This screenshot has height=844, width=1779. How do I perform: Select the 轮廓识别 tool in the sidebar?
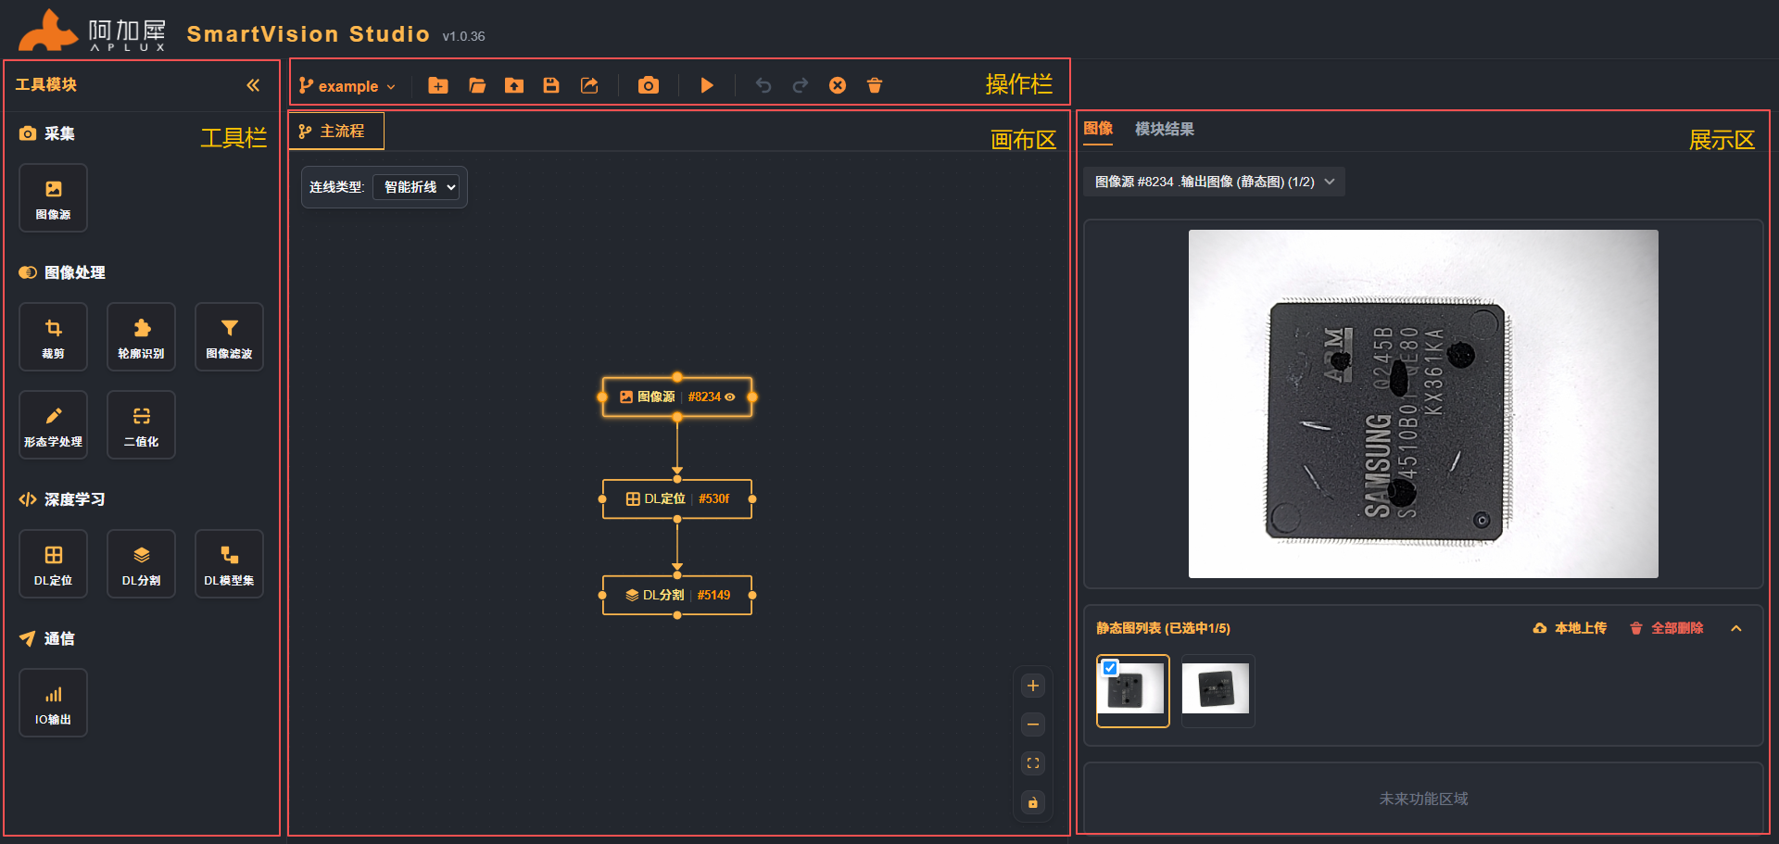click(x=141, y=336)
